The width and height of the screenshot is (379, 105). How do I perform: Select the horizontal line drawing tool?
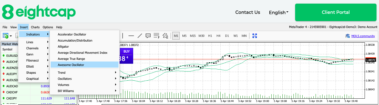pyautogui.click(x=131, y=36)
